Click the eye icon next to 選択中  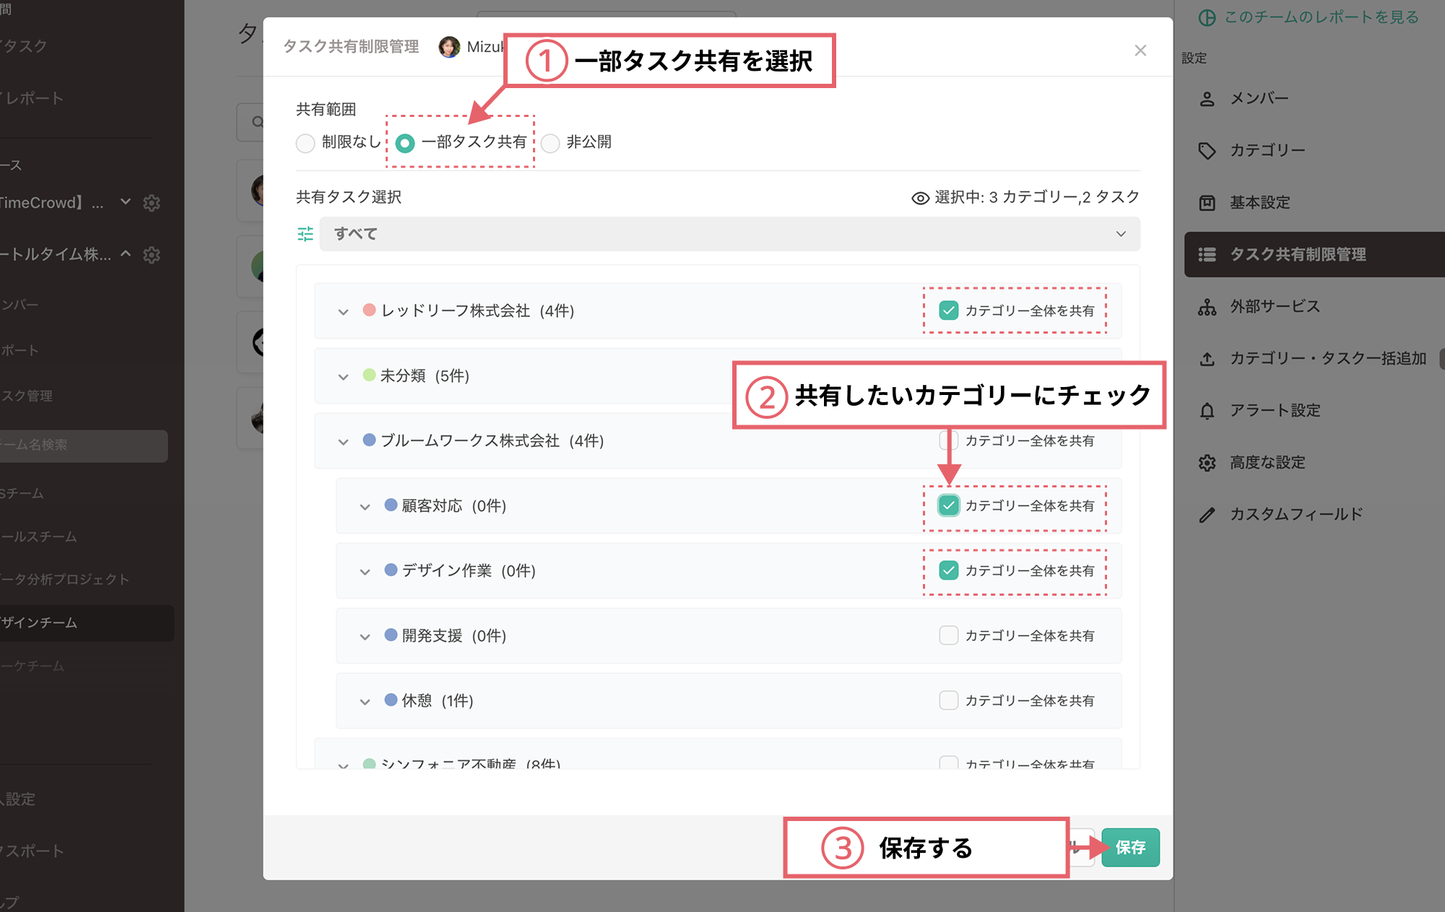(x=920, y=198)
